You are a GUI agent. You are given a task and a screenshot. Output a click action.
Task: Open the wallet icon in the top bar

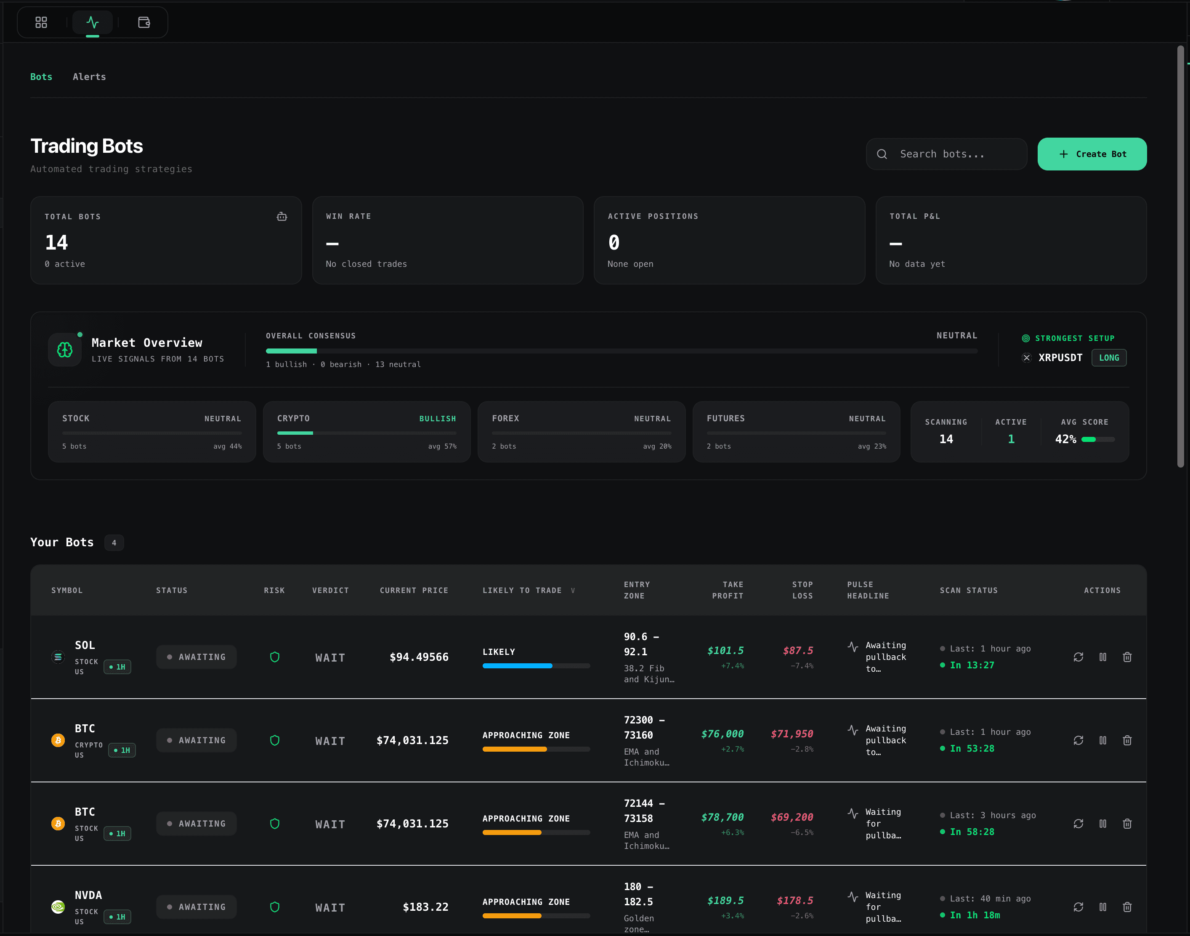[143, 22]
